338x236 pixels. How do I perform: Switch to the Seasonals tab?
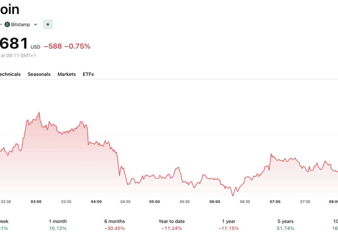click(x=39, y=74)
